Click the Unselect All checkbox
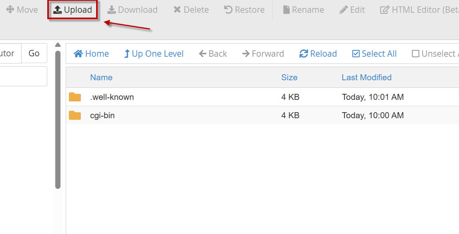Screen dimensions: 459x234 pyautogui.click(x=435, y=54)
